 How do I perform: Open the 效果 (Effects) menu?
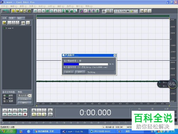pos(33,6)
